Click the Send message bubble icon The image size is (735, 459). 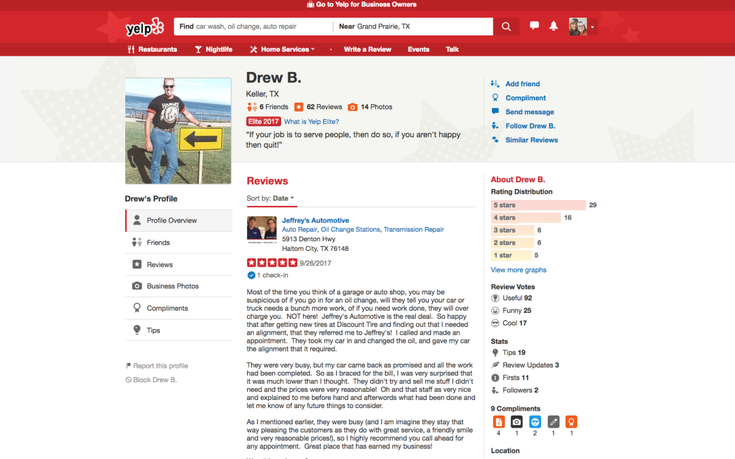(495, 112)
